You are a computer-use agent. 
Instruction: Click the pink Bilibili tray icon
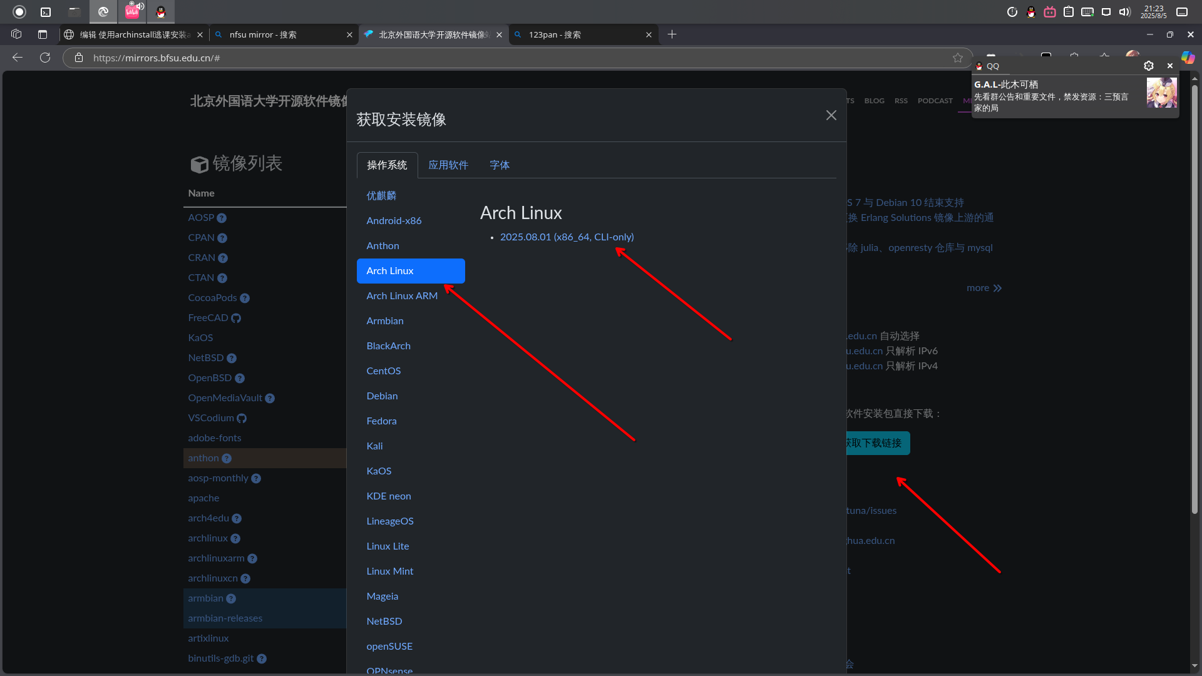pos(1050,12)
